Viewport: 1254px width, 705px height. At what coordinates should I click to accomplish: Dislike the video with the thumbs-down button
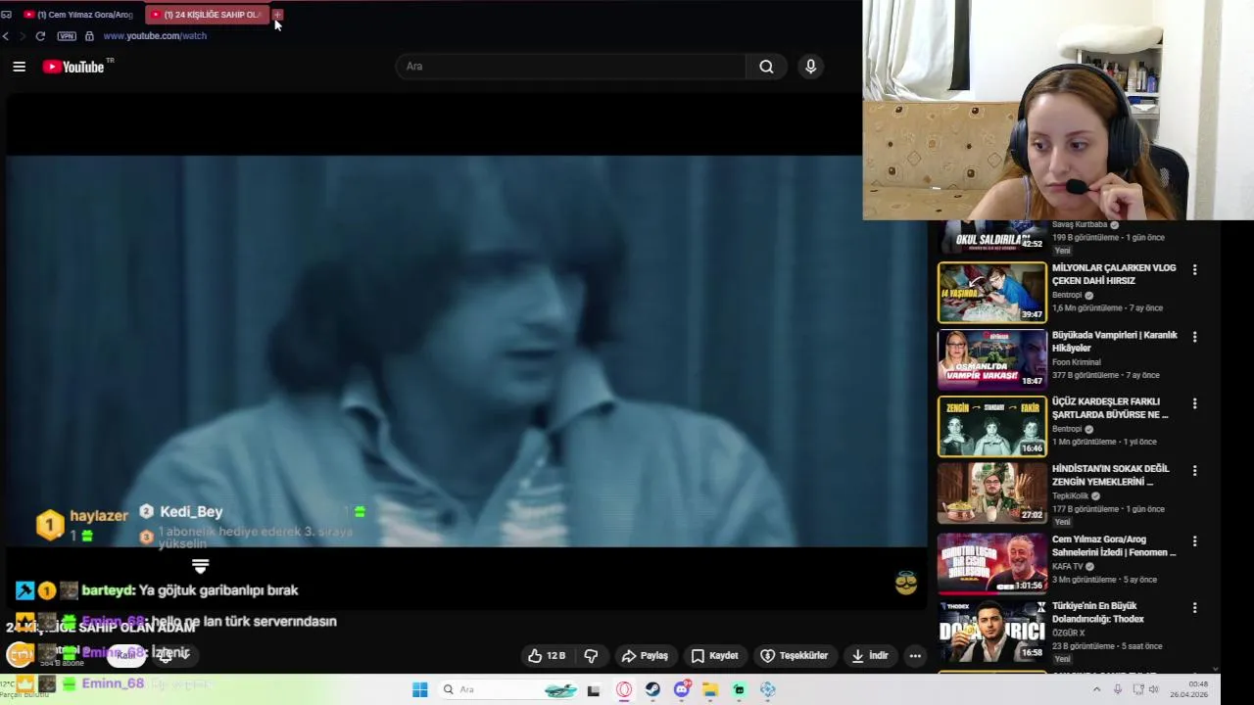[x=591, y=656]
